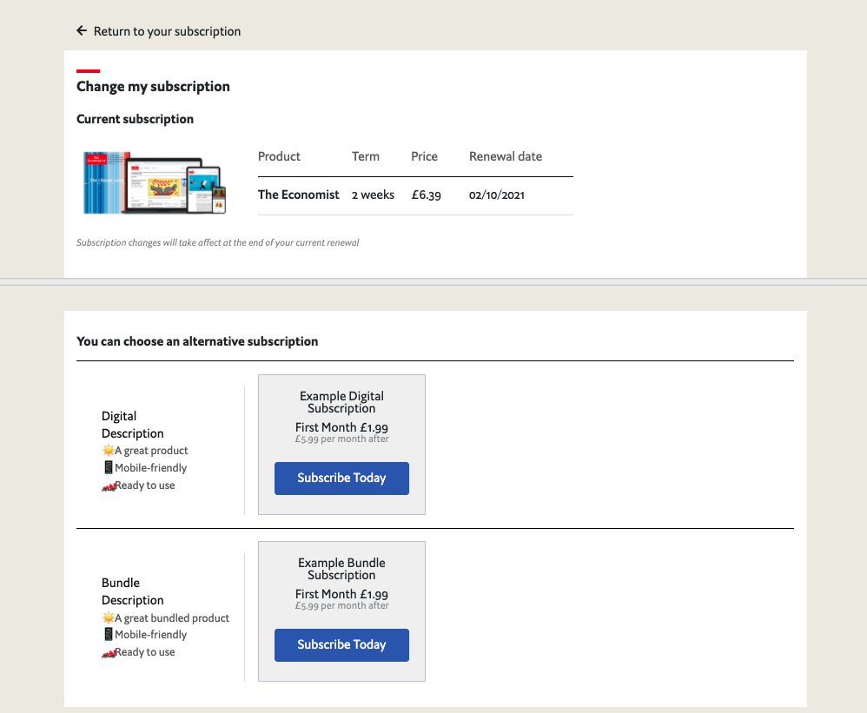Image resolution: width=867 pixels, height=713 pixels.
Task: Subscribe Today for Example Bundle Subscription
Action: (x=341, y=645)
